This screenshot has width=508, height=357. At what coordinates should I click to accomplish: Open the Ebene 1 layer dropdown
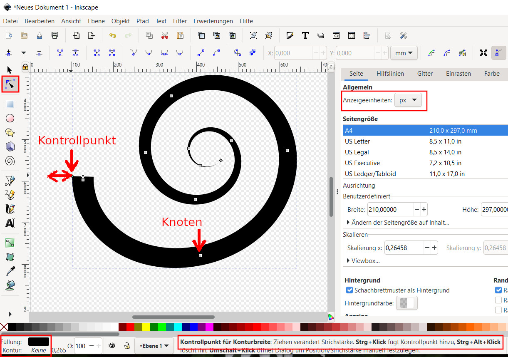tap(154, 345)
